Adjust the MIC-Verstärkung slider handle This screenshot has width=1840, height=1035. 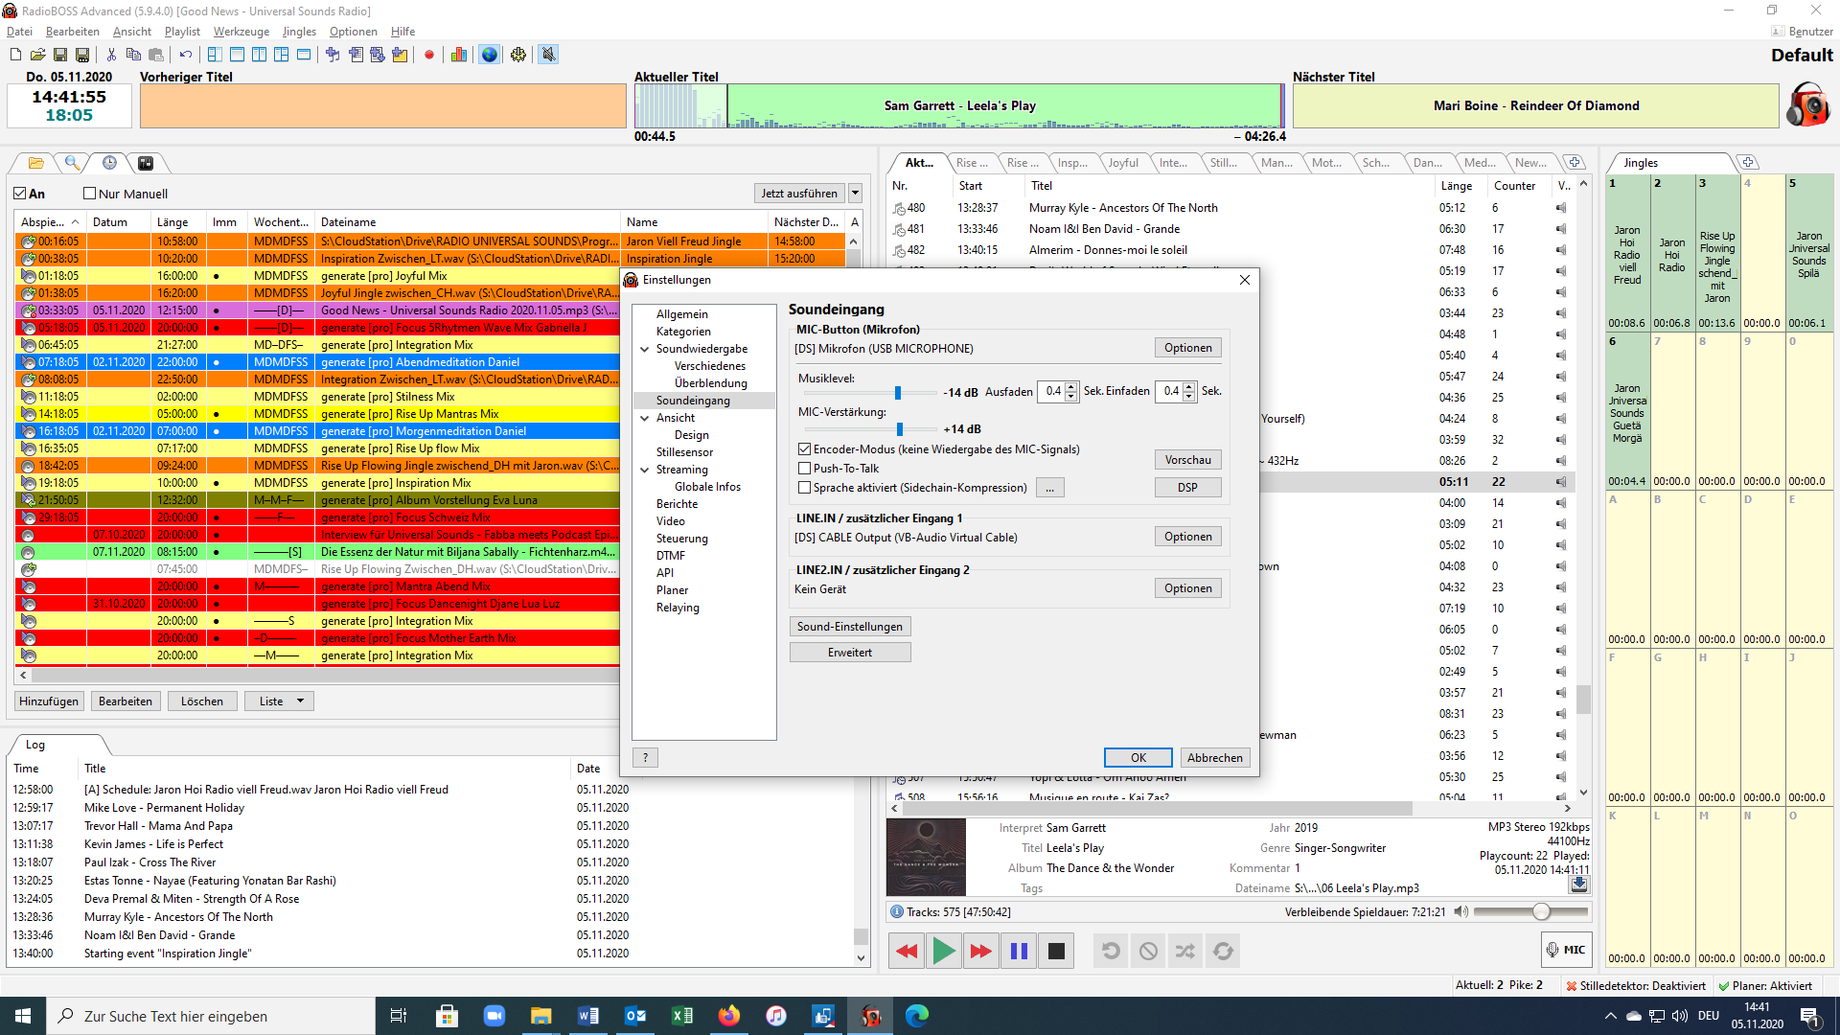click(x=900, y=429)
